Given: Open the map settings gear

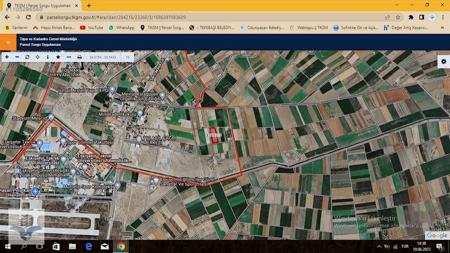Looking at the screenshot, I should coord(444,61).
